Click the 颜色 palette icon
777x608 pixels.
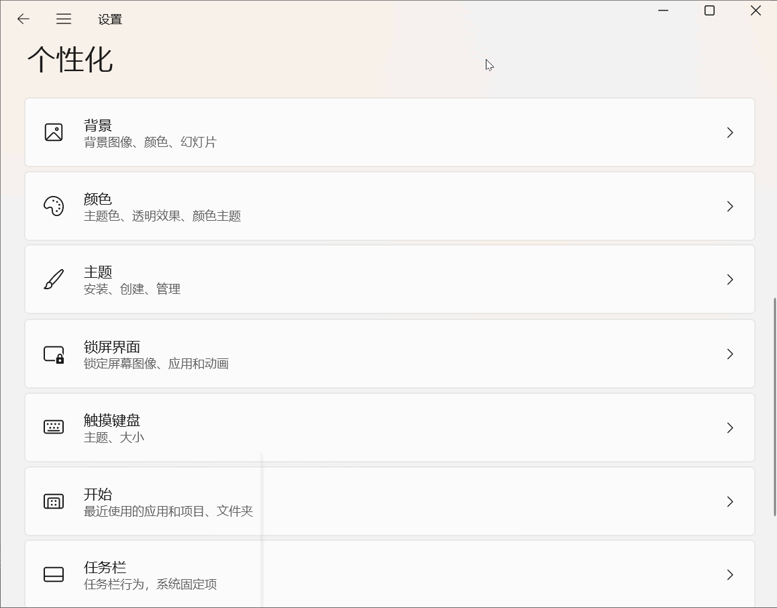pyautogui.click(x=54, y=206)
